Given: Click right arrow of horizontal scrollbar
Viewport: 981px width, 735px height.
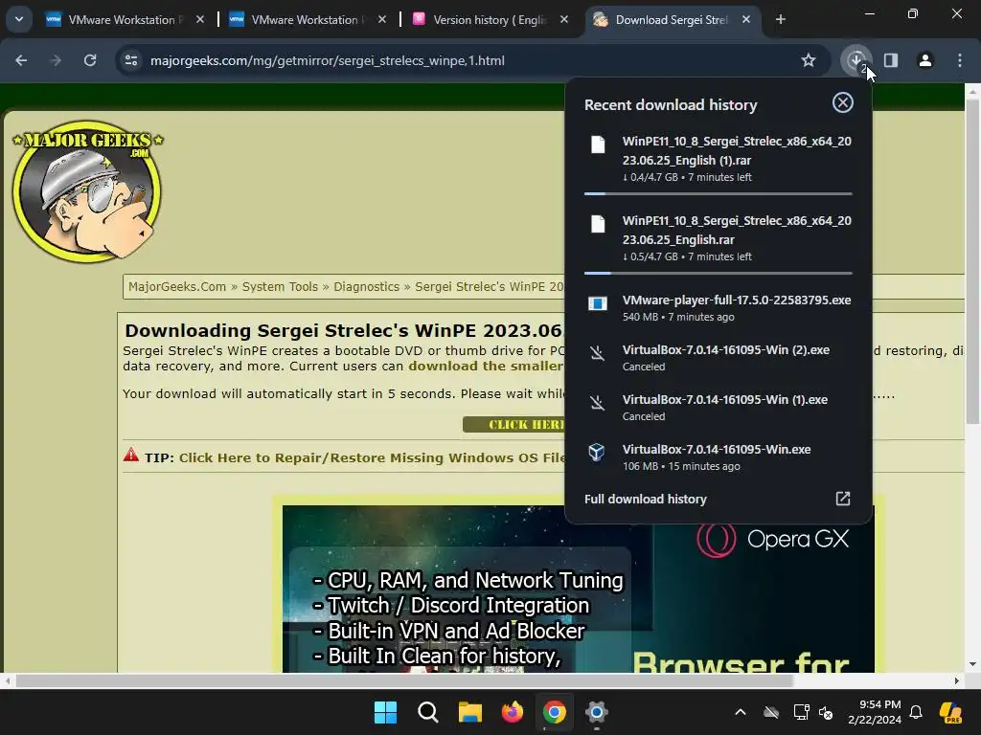Looking at the screenshot, I should [x=957, y=680].
